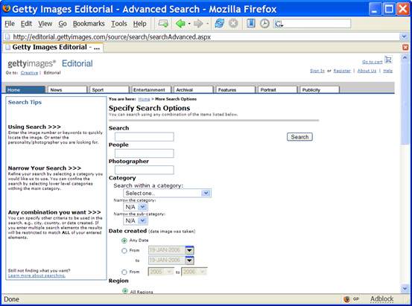Click the Home breadcrumb link

pyautogui.click(x=144, y=99)
